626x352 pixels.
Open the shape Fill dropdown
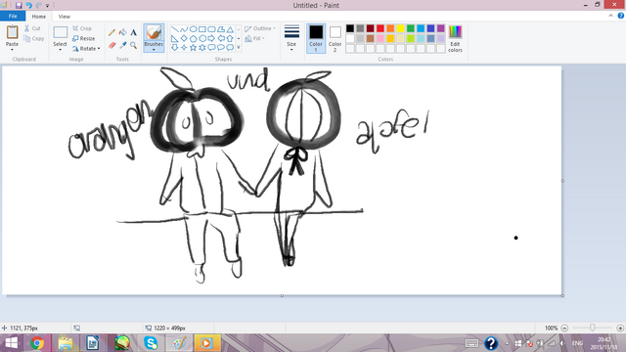click(x=254, y=39)
